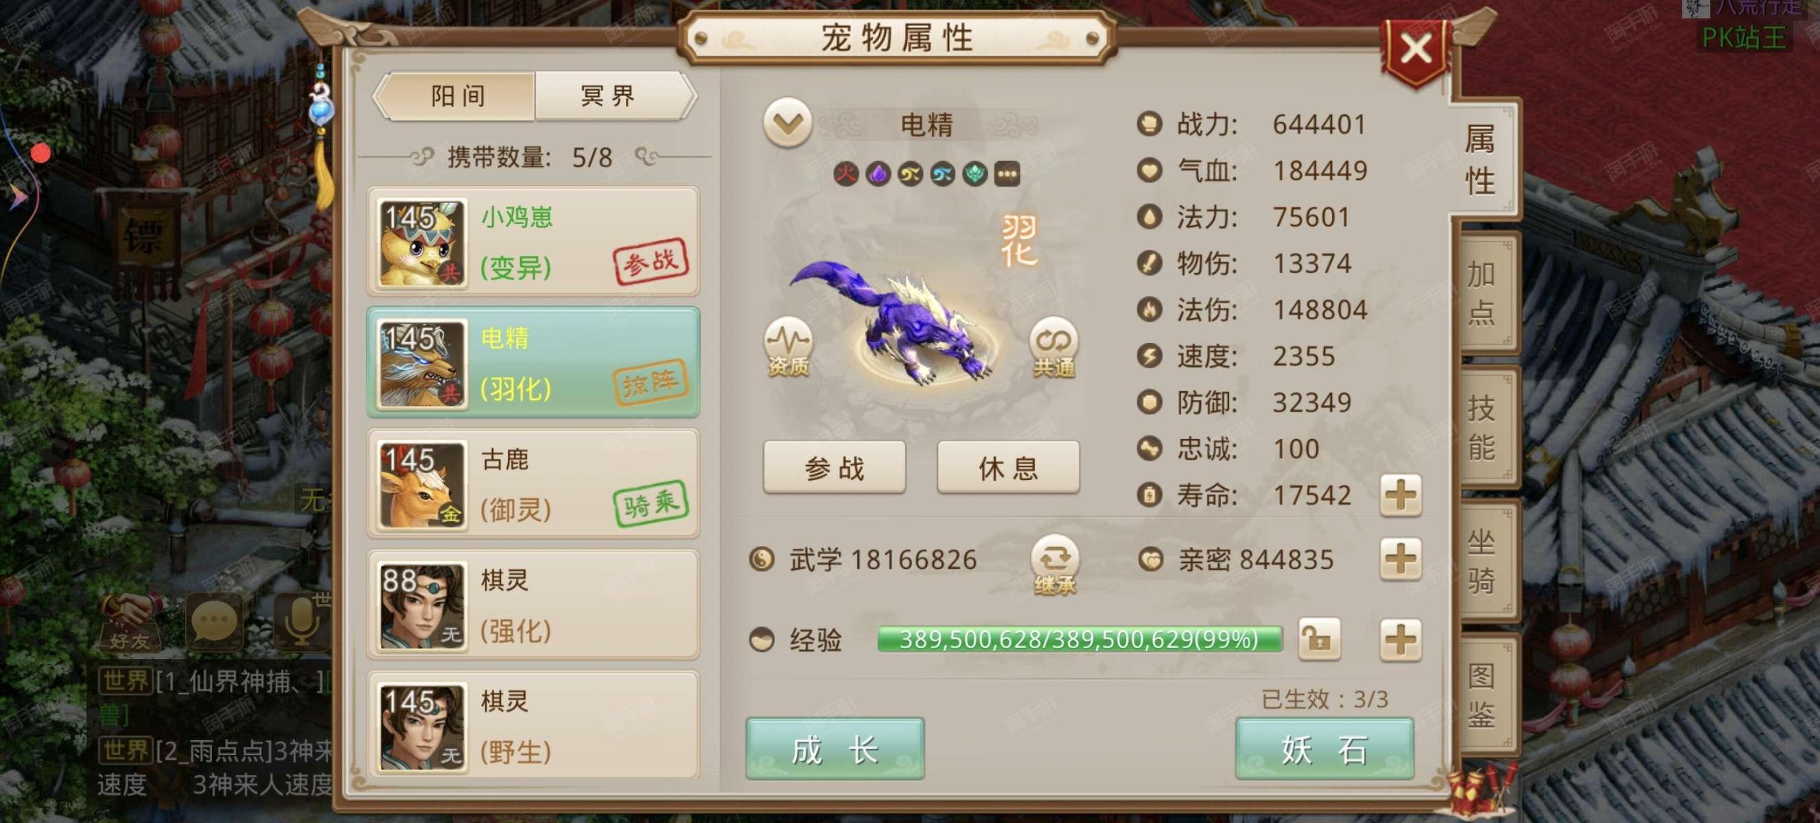
Task: Add lifespan with 寿命 plus button
Action: click(x=1400, y=494)
